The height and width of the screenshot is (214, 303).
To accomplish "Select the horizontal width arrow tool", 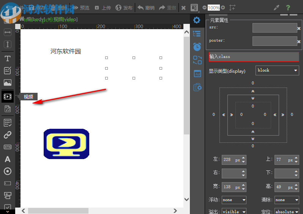I will [x=8, y=32].
